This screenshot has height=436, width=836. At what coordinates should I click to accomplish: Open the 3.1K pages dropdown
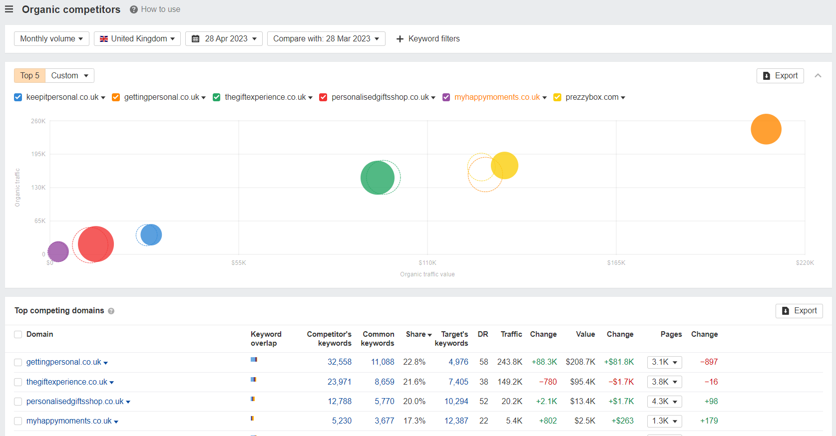point(664,362)
